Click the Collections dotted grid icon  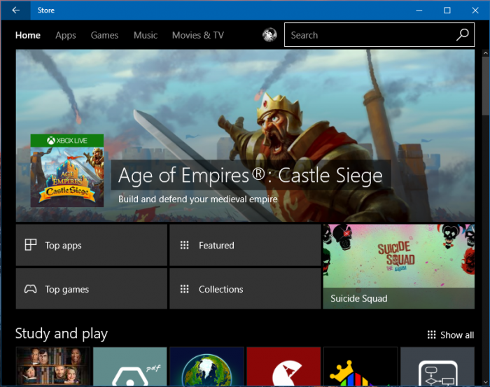click(x=184, y=289)
